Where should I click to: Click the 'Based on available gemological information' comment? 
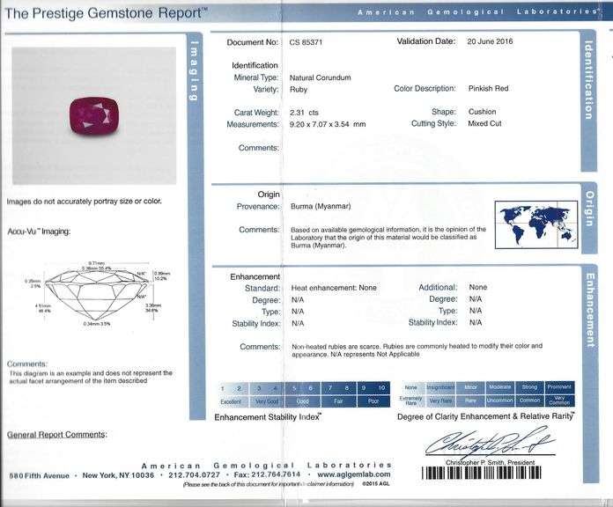[x=388, y=238]
